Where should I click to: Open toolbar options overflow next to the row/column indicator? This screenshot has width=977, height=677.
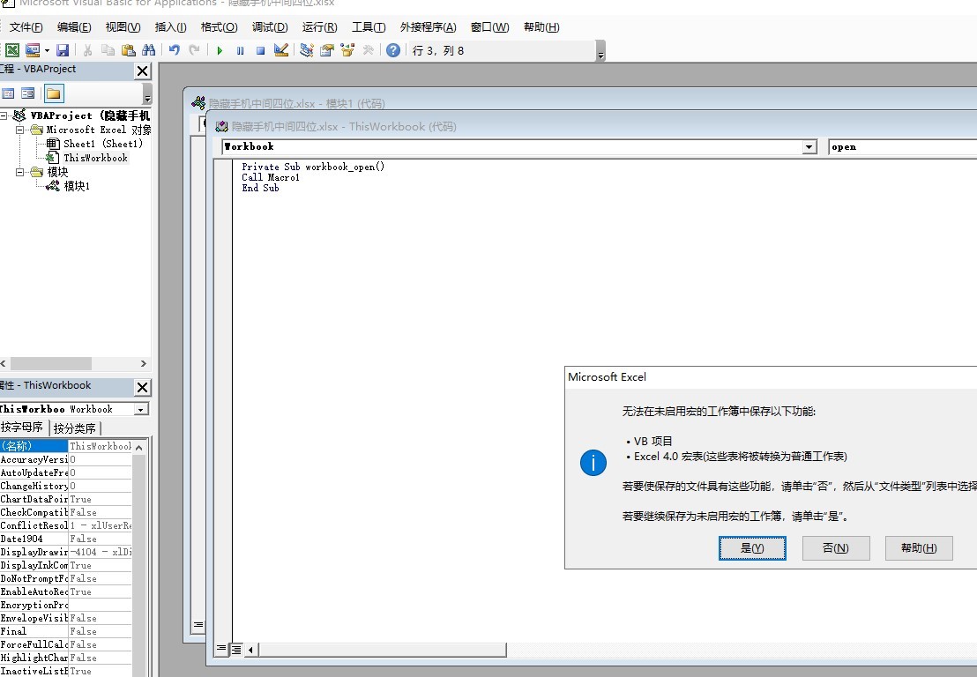click(x=600, y=51)
